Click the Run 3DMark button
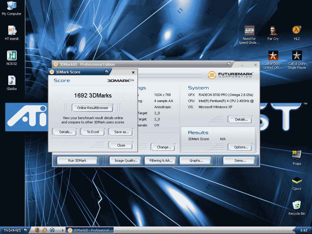This screenshot has height=234, width=312. click(77, 161)
